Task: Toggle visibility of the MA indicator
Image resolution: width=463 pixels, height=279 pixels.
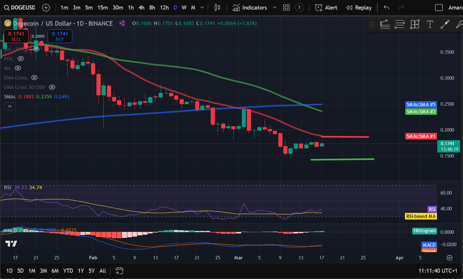Action: [18, 68]
